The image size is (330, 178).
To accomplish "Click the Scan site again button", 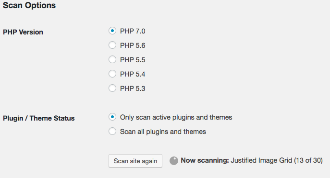I will 135,161.
